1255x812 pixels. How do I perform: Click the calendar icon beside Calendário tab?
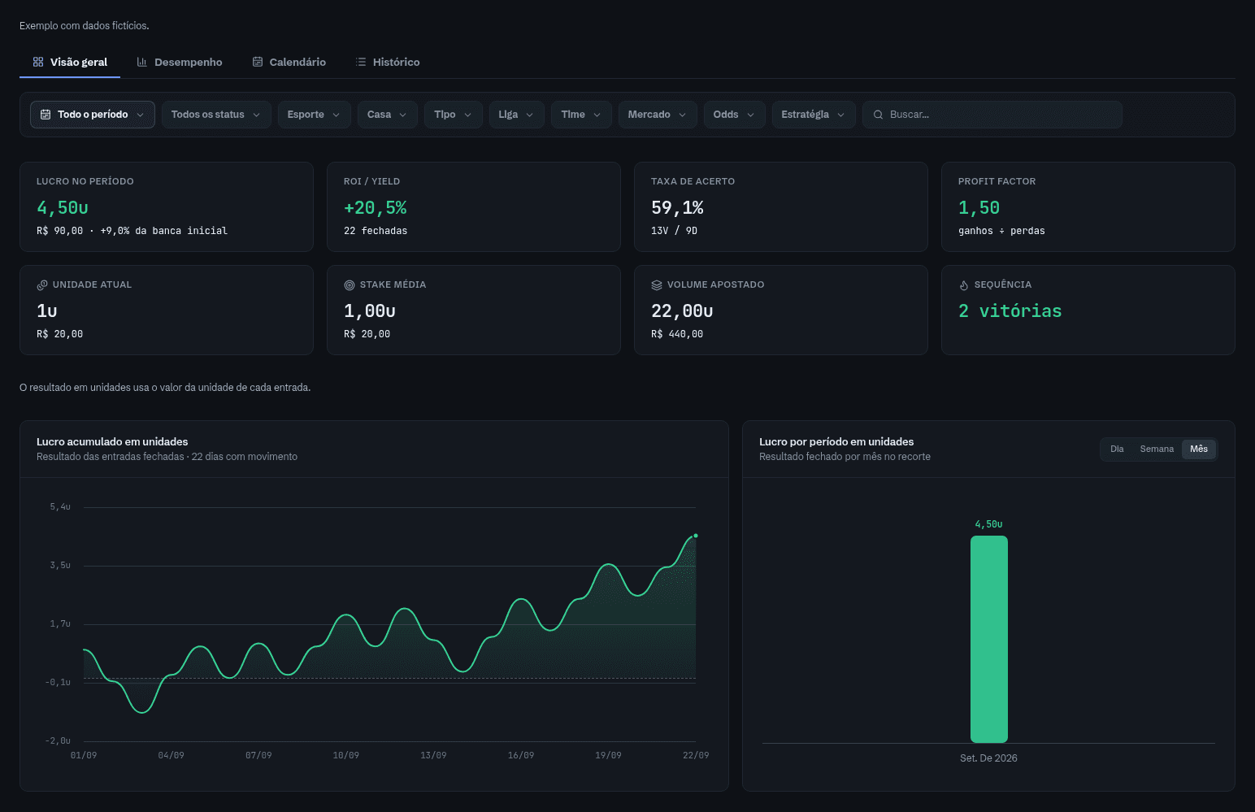(x=258, y=62)
